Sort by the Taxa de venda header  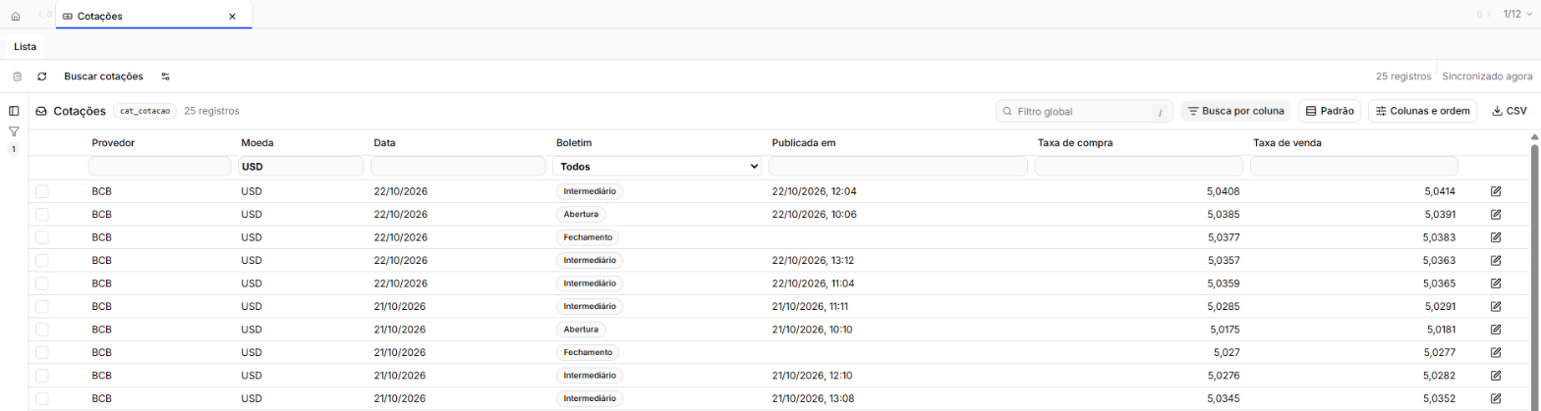[1287, 143]
